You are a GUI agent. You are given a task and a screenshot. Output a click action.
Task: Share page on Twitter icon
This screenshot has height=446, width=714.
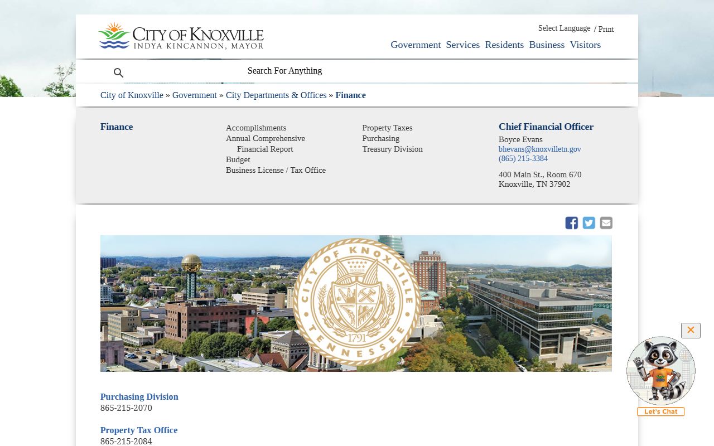[x=588, y=223]
